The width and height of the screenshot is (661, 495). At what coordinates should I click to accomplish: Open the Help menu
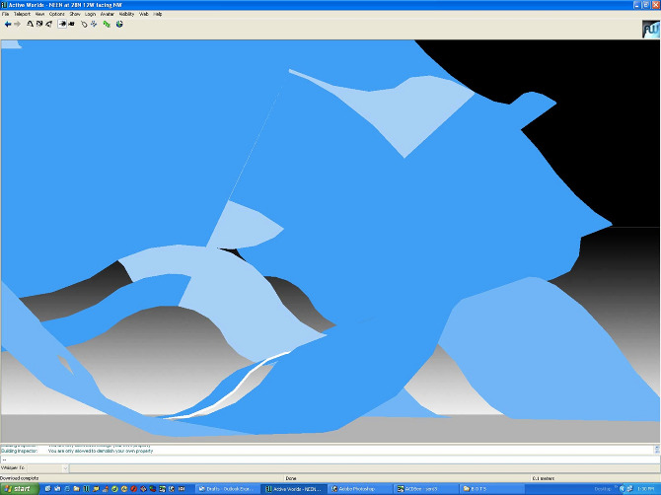(158, 15)
